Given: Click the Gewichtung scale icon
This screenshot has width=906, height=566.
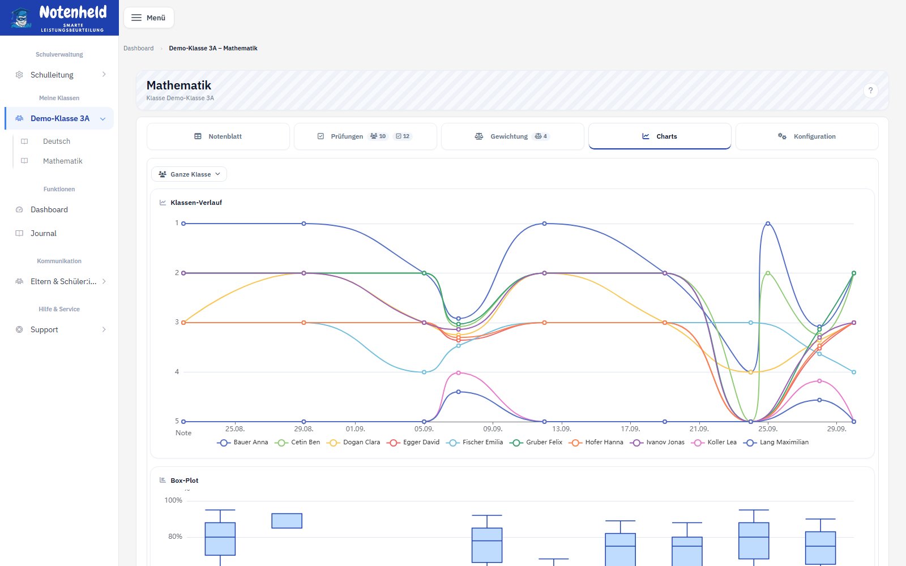Looking at the screenshot, I should pos(479,136).
